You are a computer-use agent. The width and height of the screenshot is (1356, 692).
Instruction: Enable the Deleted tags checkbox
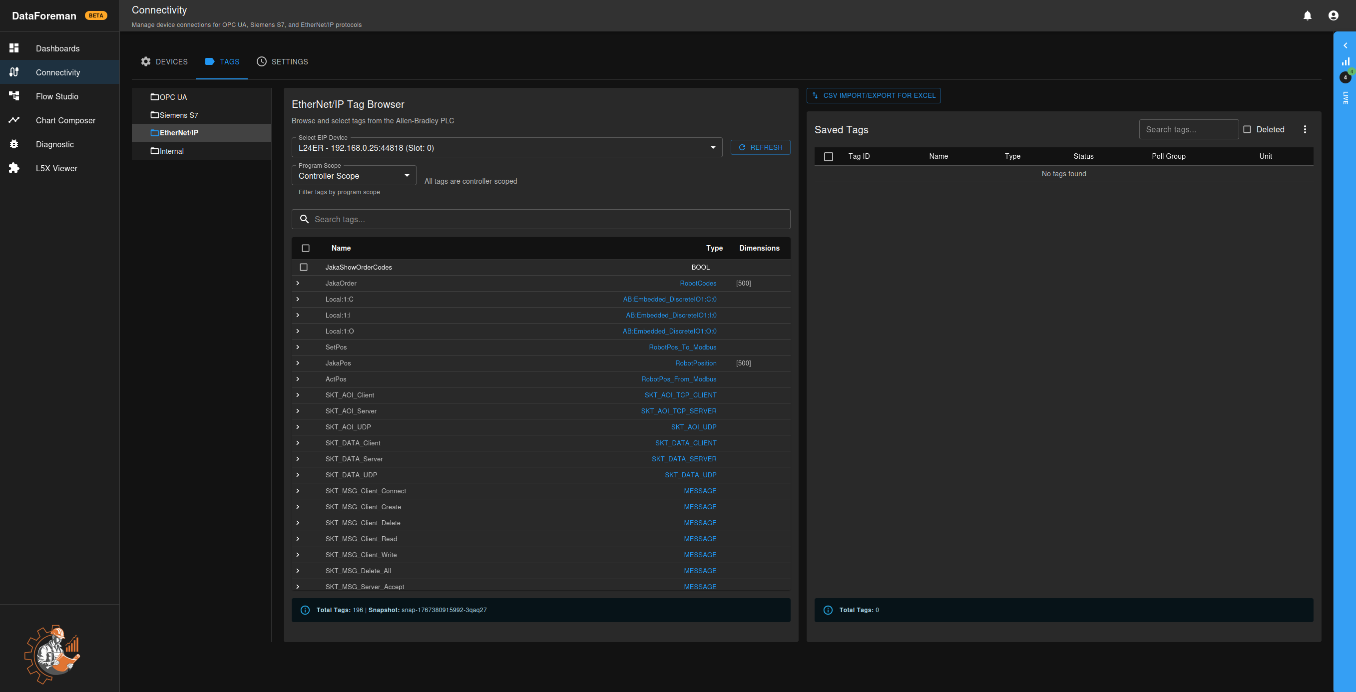click(x=1247, y=129)
